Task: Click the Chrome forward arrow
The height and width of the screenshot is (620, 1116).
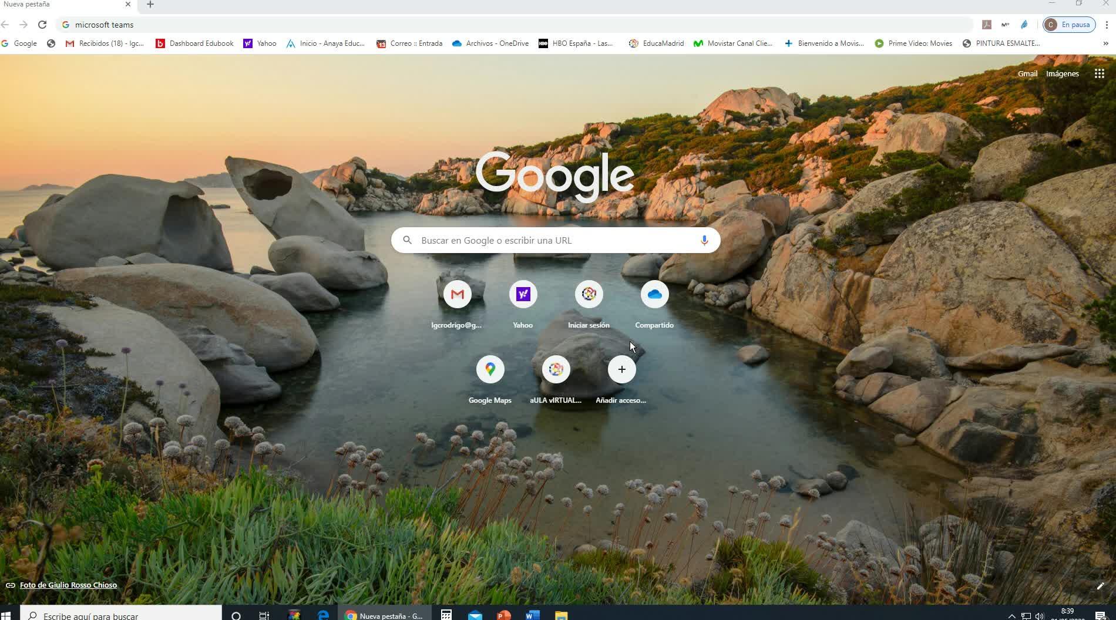Action: (x=23, y=25)
